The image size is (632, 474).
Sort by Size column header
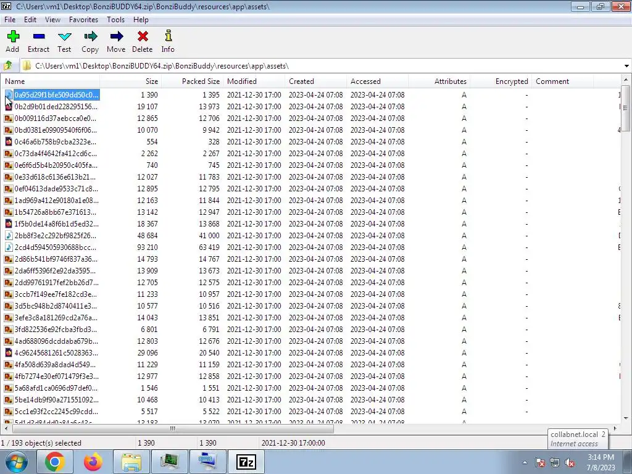pyautogui.click(x=131, y=81)
